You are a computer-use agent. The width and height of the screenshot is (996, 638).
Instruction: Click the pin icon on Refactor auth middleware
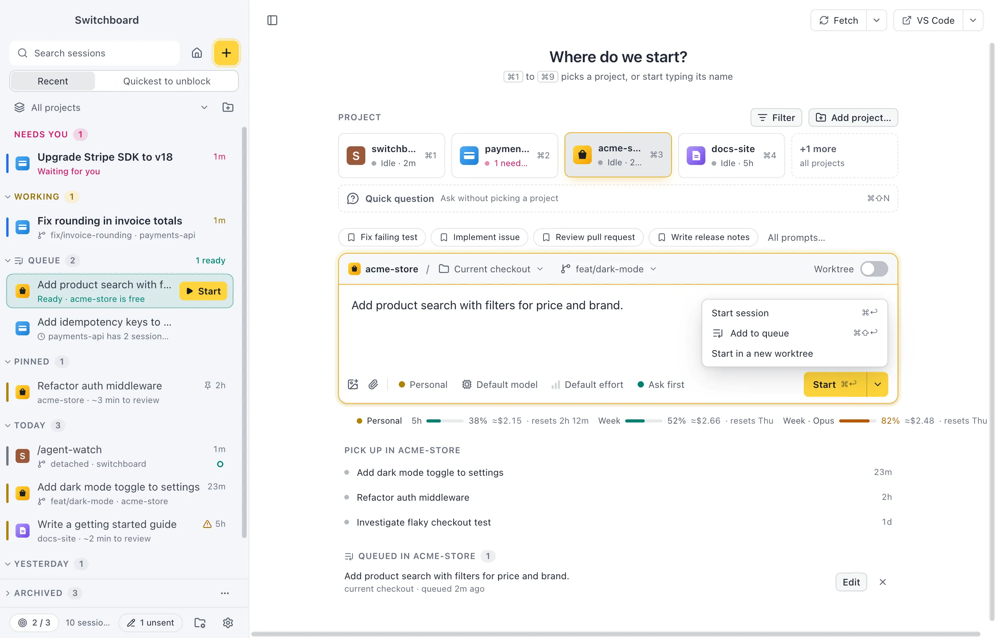[x=208, y=385]
